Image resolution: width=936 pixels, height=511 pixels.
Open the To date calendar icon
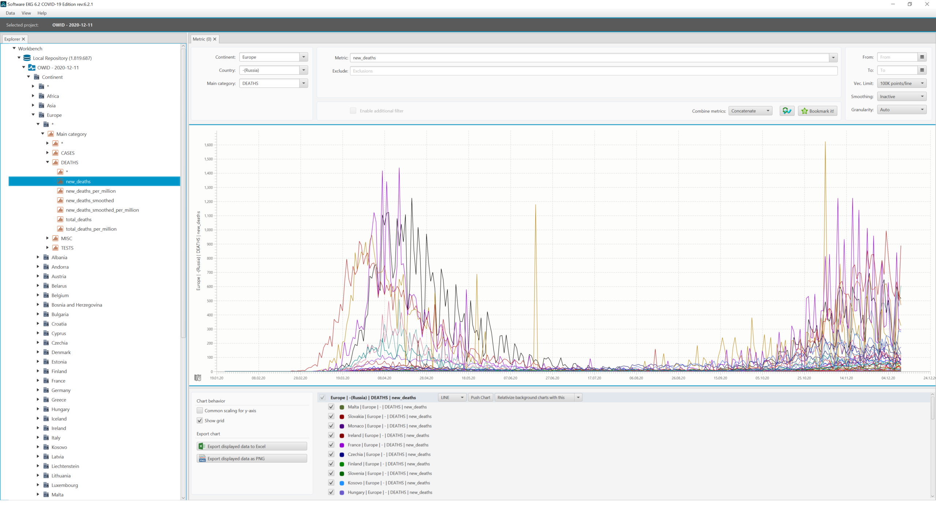(922, 70)
